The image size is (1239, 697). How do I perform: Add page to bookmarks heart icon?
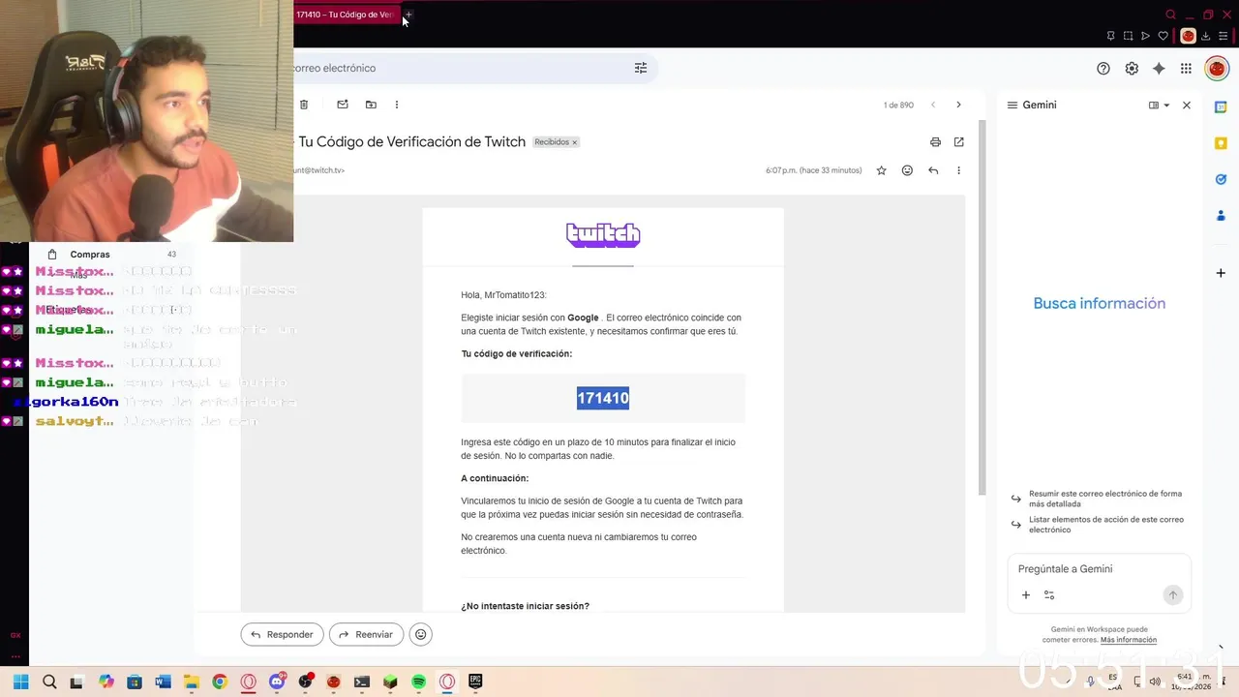(x=1163, y=36)
